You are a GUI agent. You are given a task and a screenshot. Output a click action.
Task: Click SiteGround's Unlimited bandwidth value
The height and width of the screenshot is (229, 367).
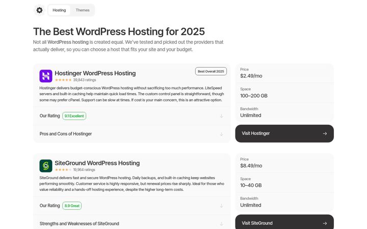[251, 205]
